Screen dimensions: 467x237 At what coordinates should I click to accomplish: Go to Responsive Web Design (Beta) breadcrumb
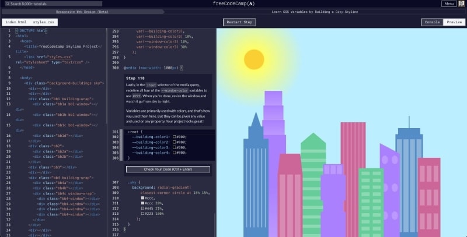coord(81,11)
